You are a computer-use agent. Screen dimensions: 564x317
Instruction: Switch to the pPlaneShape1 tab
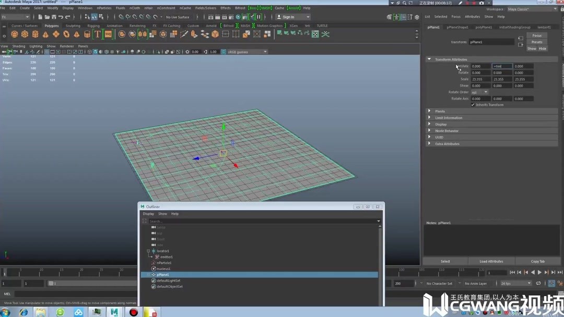click(x=457, y=27)
